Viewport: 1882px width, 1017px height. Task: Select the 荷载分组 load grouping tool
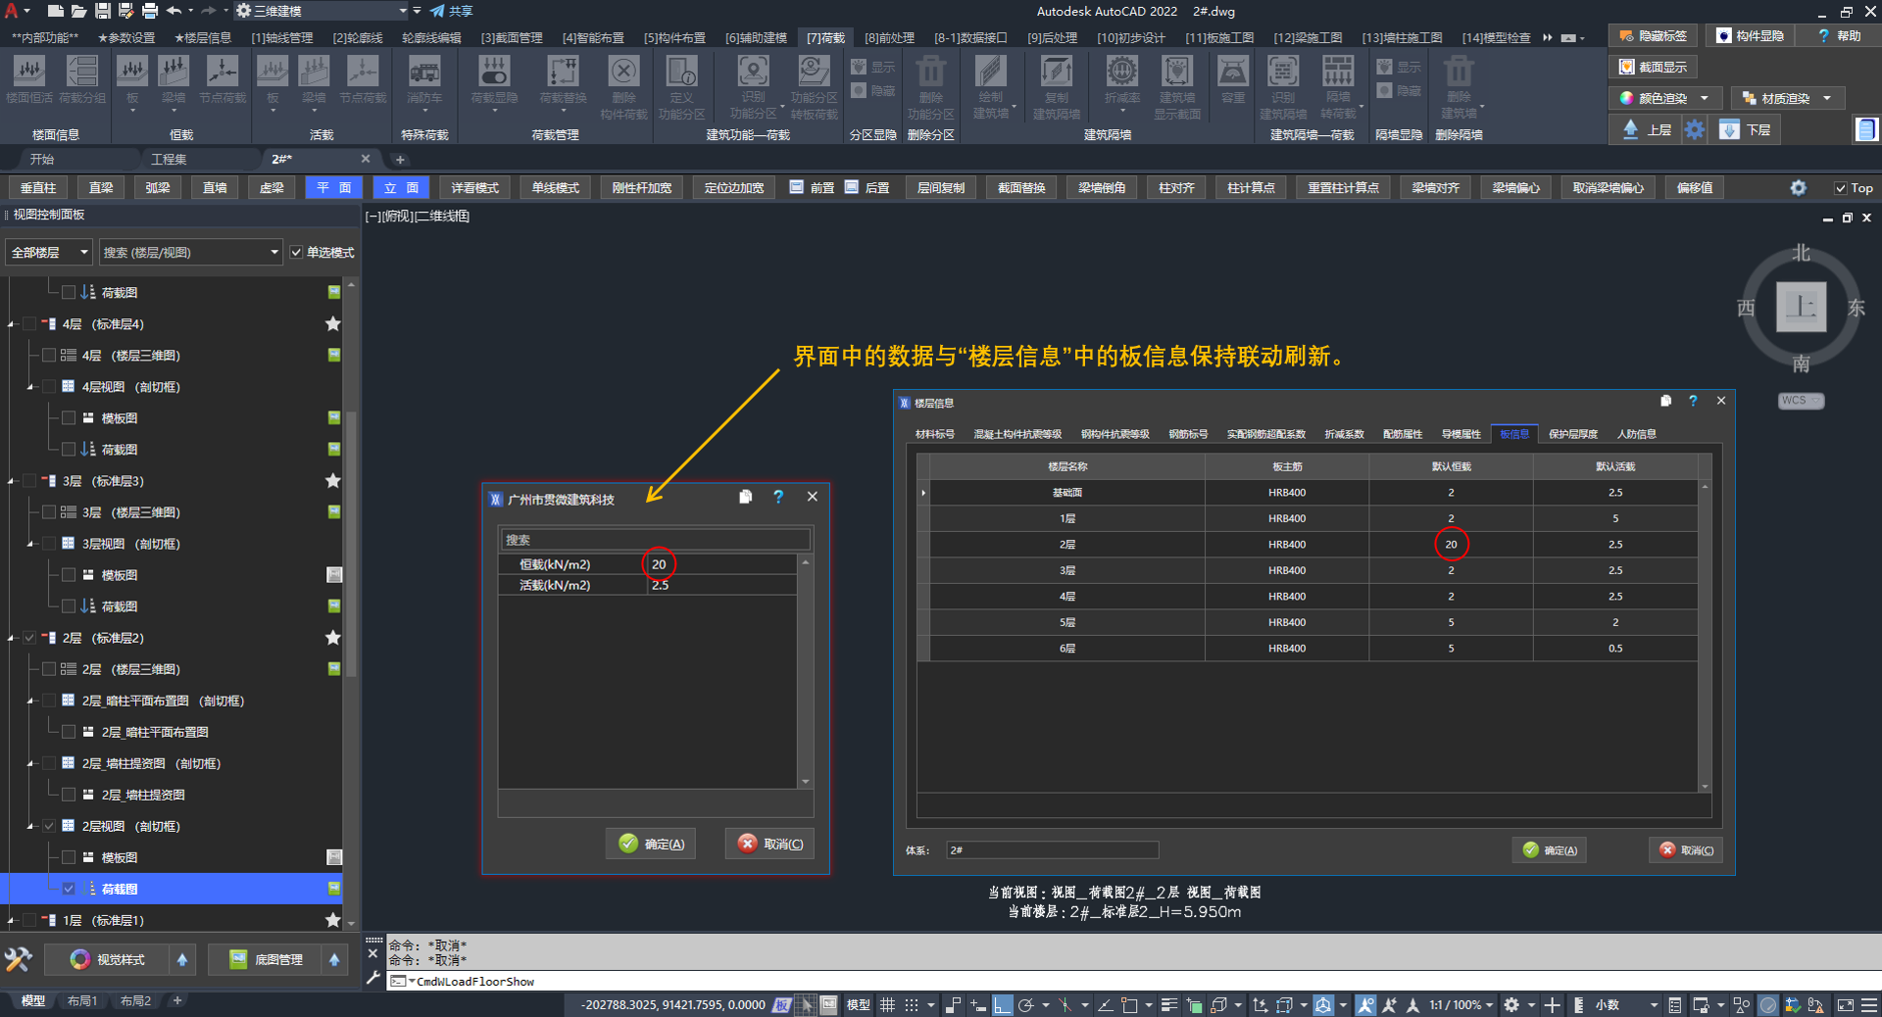pyautogui.click(x=82, y=78)
